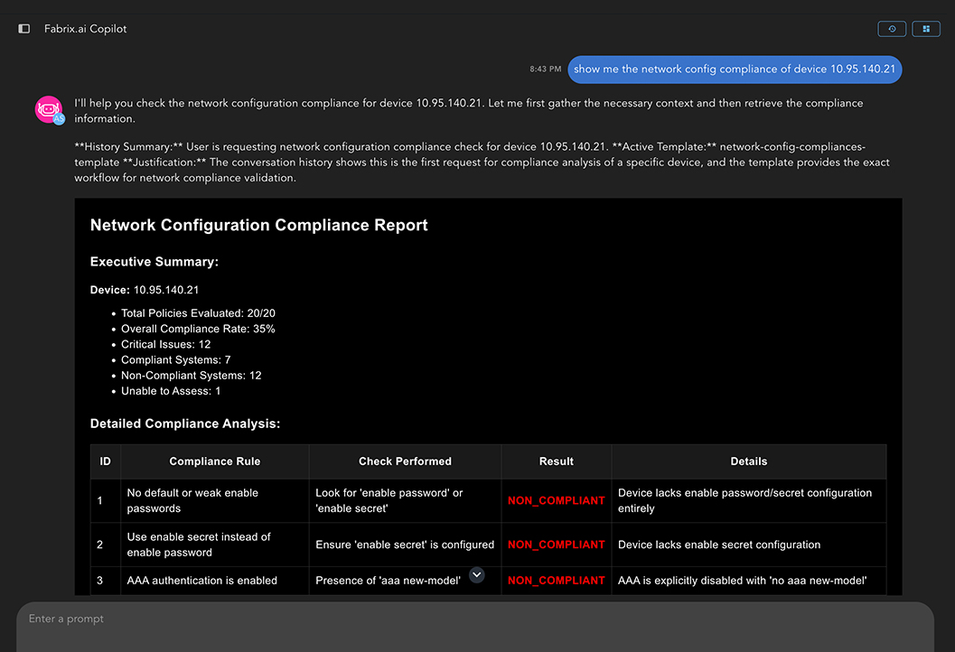Click the 8:43 PM message timestamp
The width and height of the screenshot is (955, 652).
coord(546,69)
